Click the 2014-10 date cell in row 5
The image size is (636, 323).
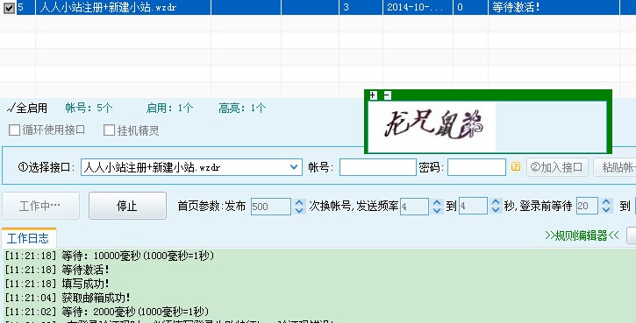coord(418,7)
